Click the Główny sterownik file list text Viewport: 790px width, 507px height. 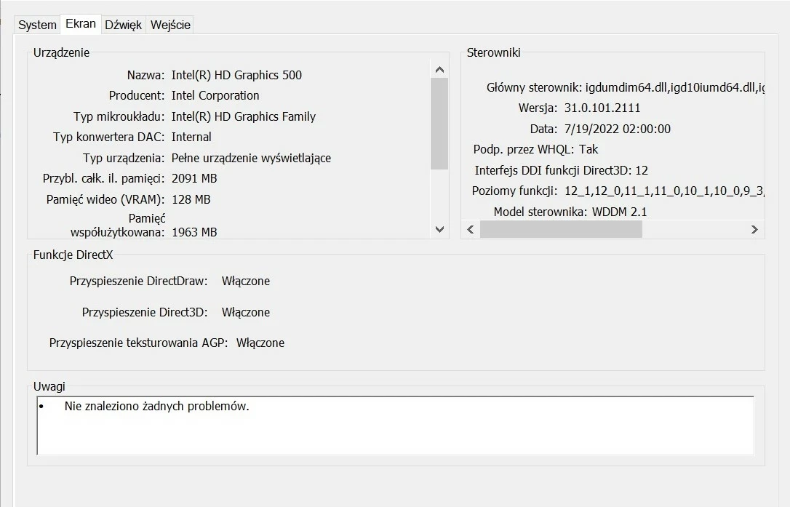coord(674,87)
